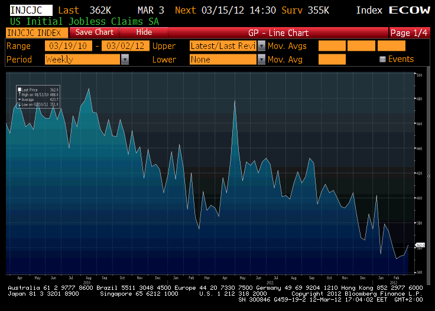
Task: Click the 'Mov. Avgs' label
Action: [287, 46]
